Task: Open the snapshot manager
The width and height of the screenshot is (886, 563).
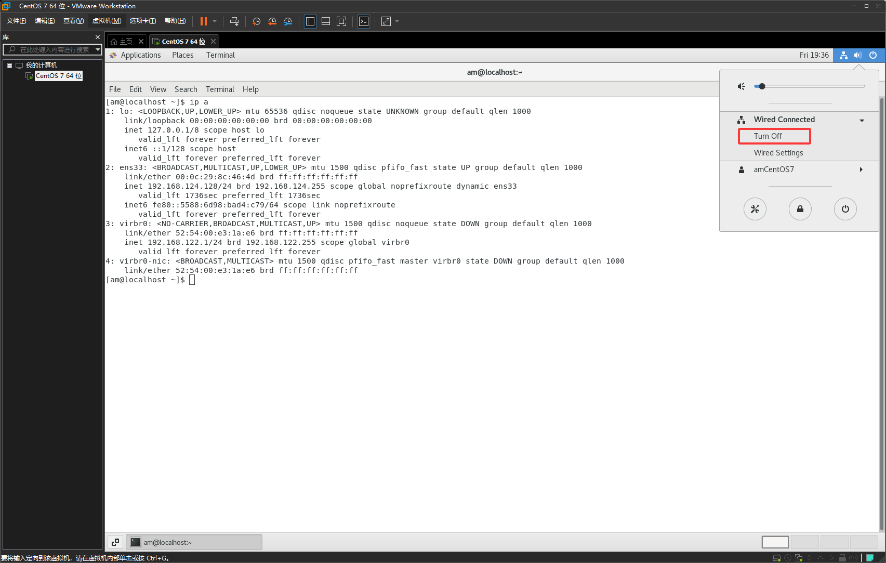Action: [288, 21]
